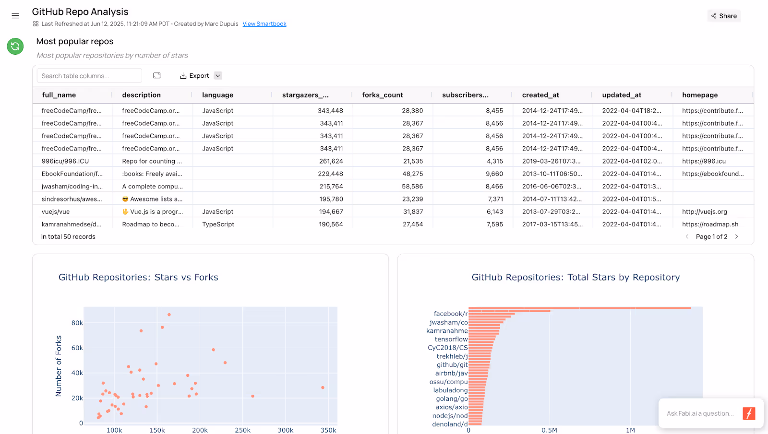Click the 343,448 stargazers cell
The image size is (768, 434).
[313, 110]
